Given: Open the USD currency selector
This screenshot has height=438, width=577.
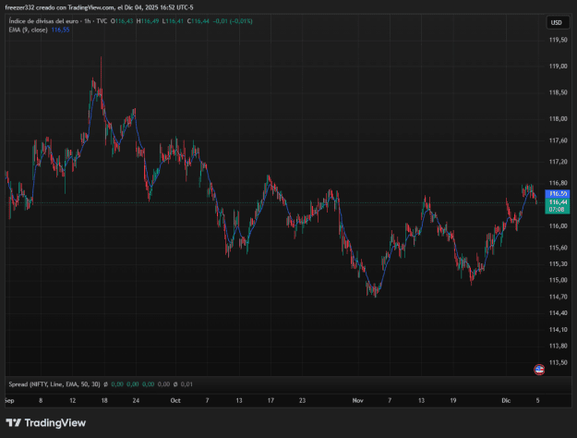Looking at the screenshot, I should (x=556, y=22).
